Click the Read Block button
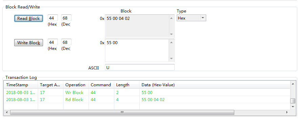 28,18
